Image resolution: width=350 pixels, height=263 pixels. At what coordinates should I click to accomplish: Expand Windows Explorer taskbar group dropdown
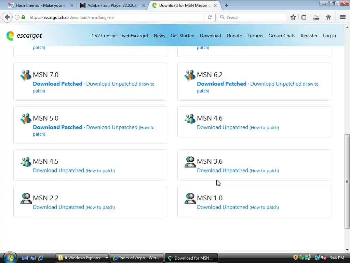(107, 258)
